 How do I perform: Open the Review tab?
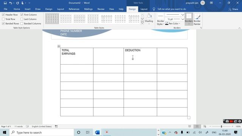pyautogui.click(x=101, y=9)
